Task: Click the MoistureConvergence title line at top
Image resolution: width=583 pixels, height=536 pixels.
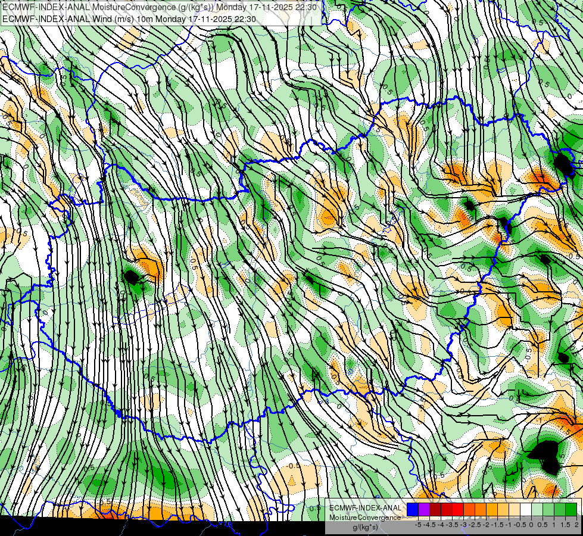Action: (x=160, y=7)
